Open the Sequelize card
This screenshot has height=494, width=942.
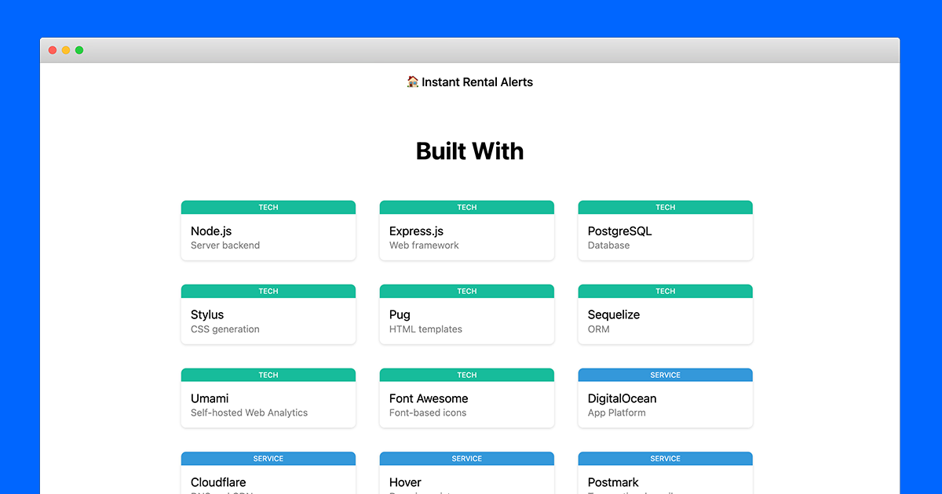pyautogui.click(x=666, y=314)
